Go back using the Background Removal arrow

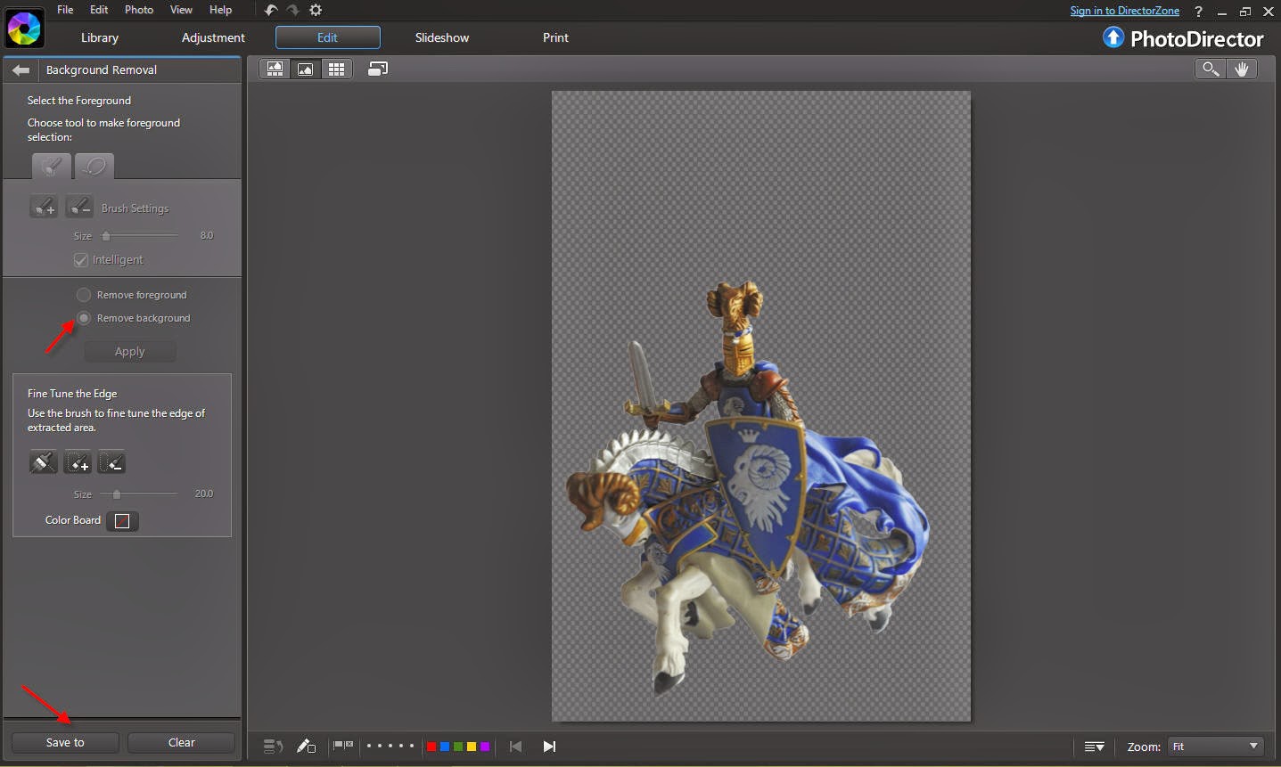click(x=21, y=69)
